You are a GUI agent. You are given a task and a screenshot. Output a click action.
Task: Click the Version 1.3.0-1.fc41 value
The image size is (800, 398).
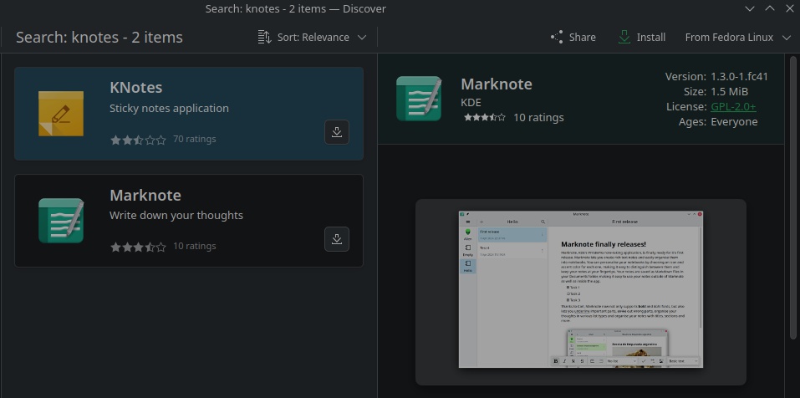(739, 77)
